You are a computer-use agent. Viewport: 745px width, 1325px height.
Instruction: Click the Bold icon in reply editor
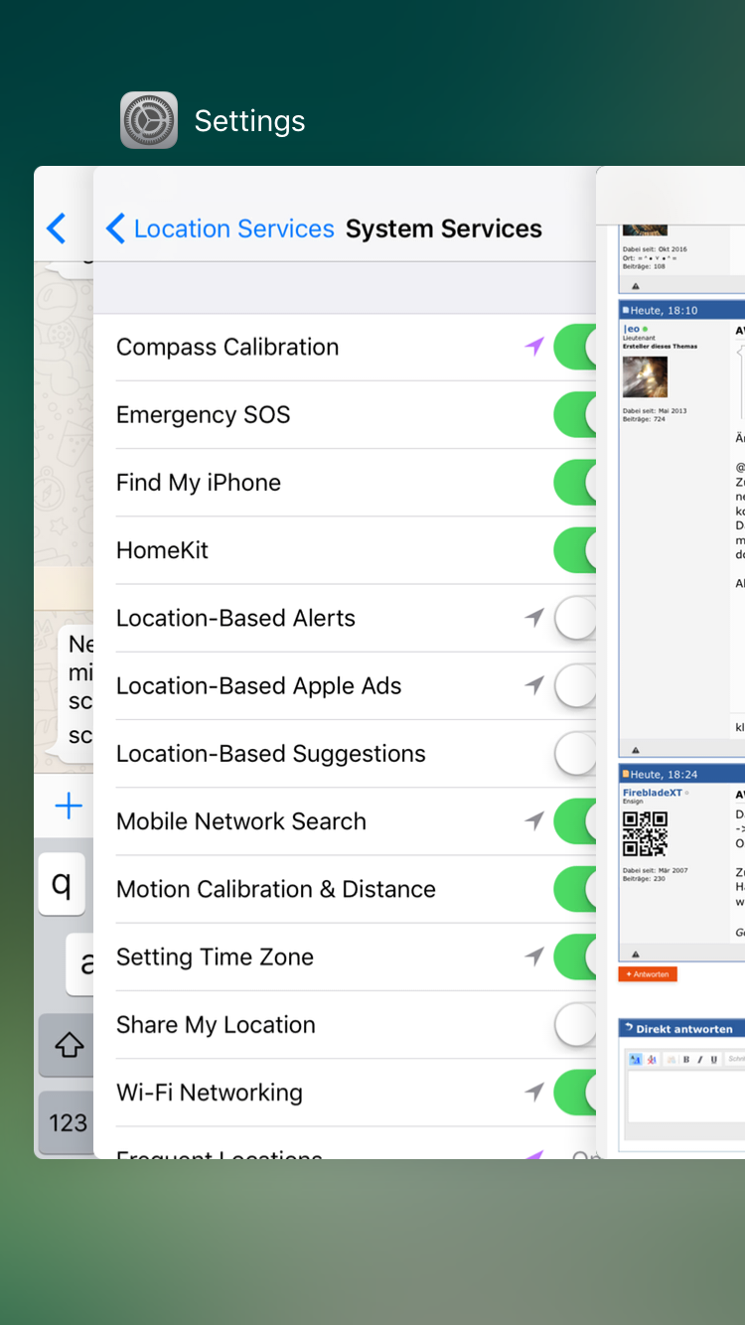point(685,1060)
